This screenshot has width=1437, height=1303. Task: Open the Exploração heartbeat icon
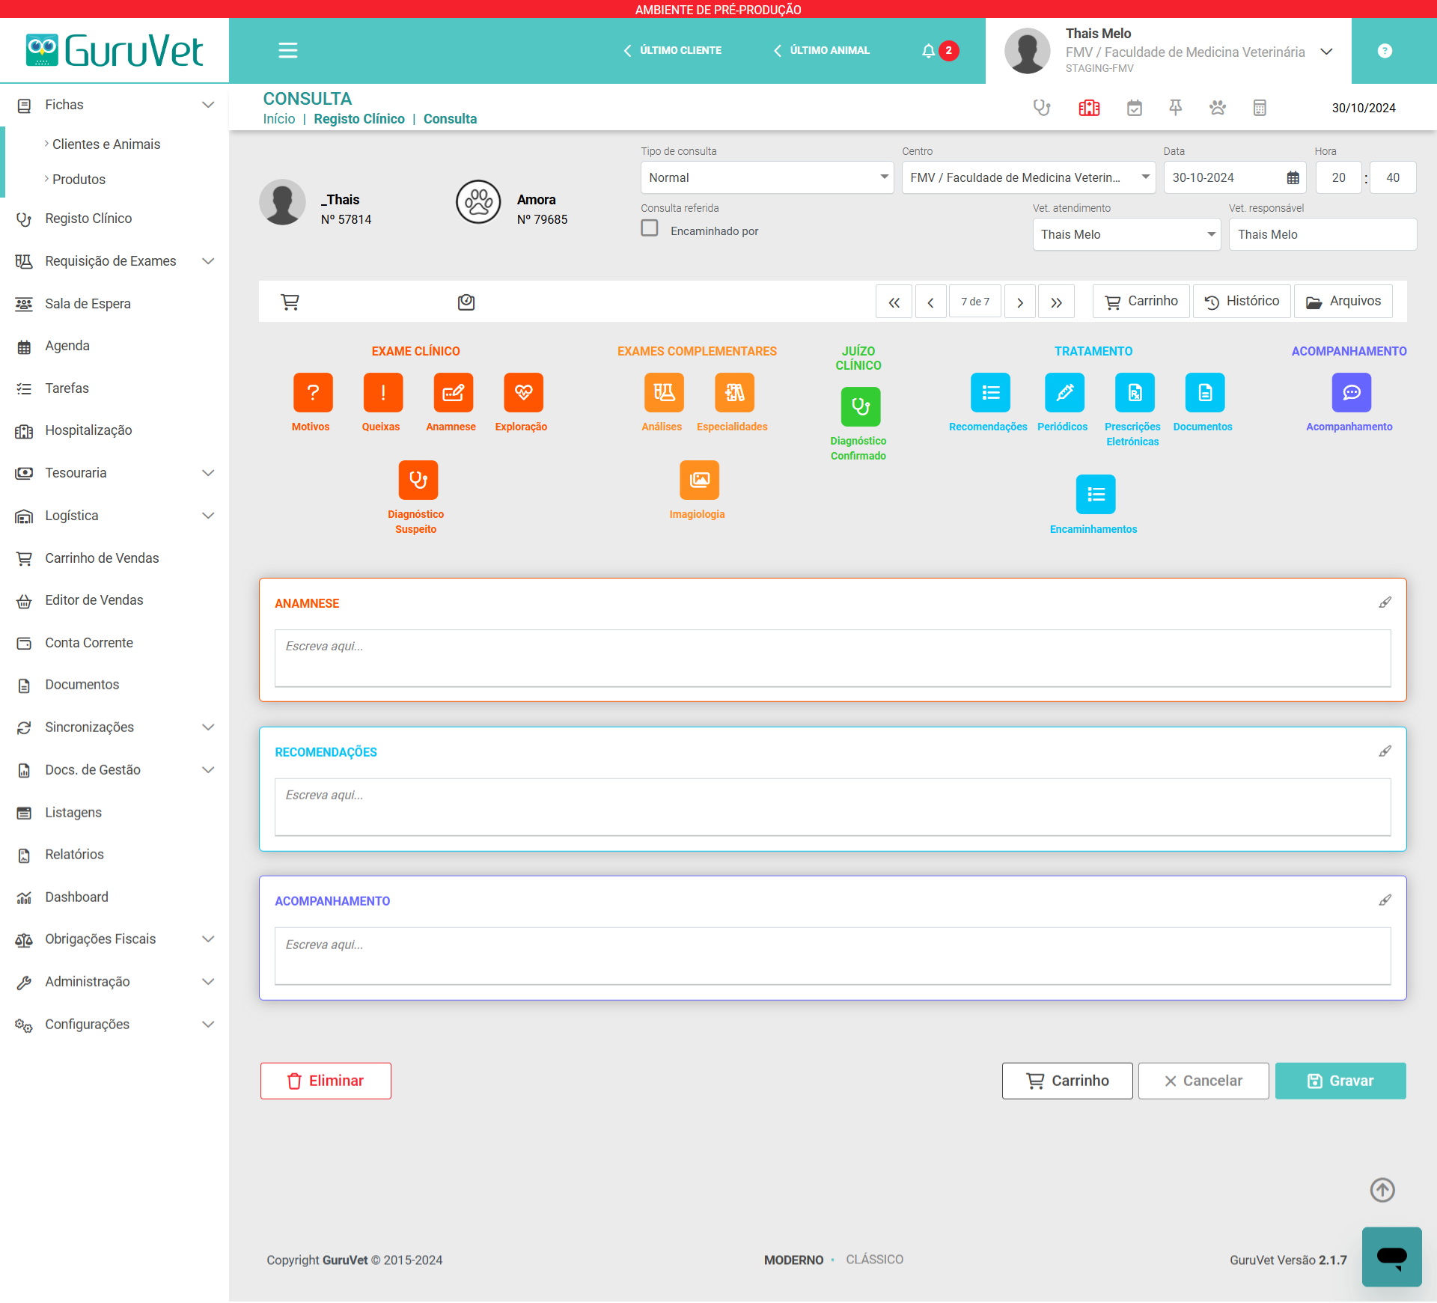[x=523, y=392]
